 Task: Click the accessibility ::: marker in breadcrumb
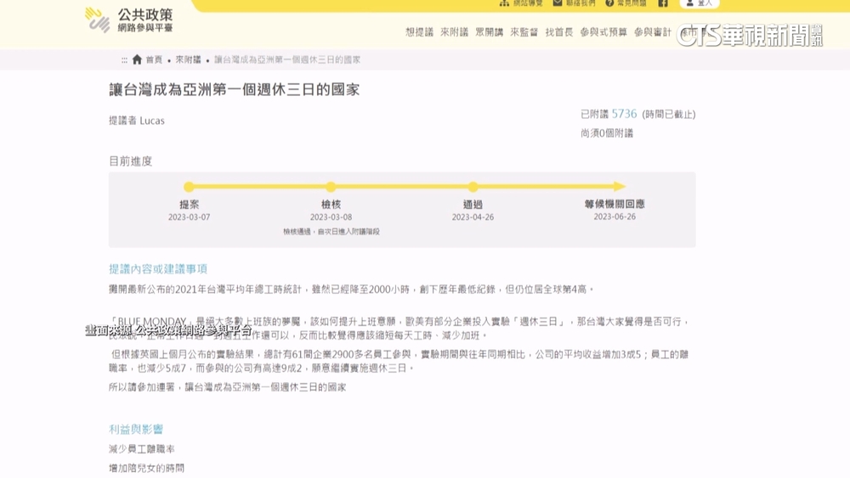124,60
